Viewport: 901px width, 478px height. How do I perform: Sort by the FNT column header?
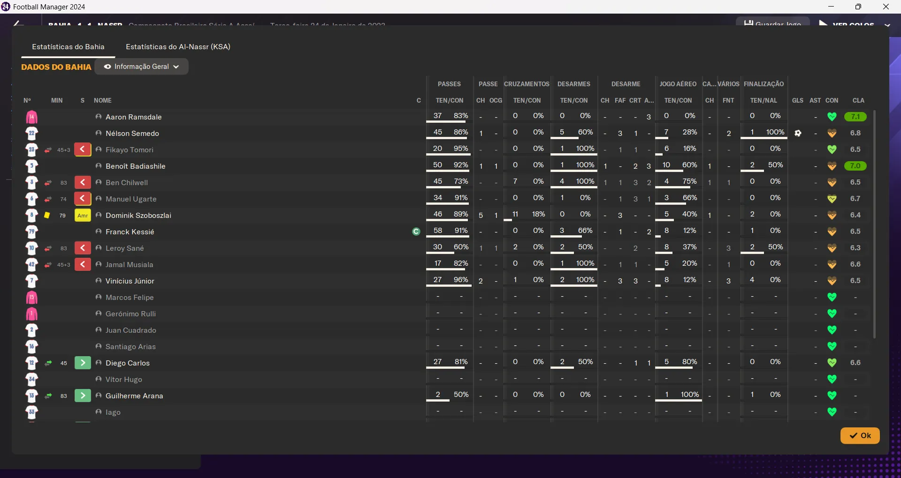[x=728, y=101]
